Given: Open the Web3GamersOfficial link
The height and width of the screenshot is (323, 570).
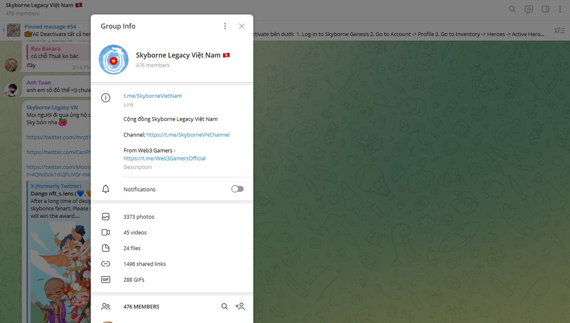Looking at the screenshot, I should point(164,158).
